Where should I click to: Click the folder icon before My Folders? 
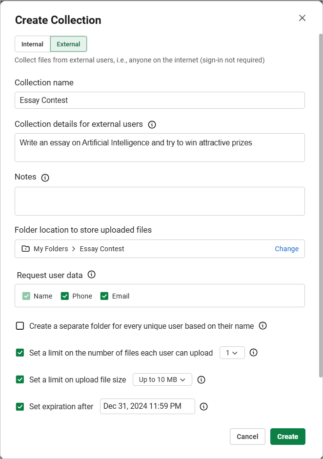click(26, 249)
